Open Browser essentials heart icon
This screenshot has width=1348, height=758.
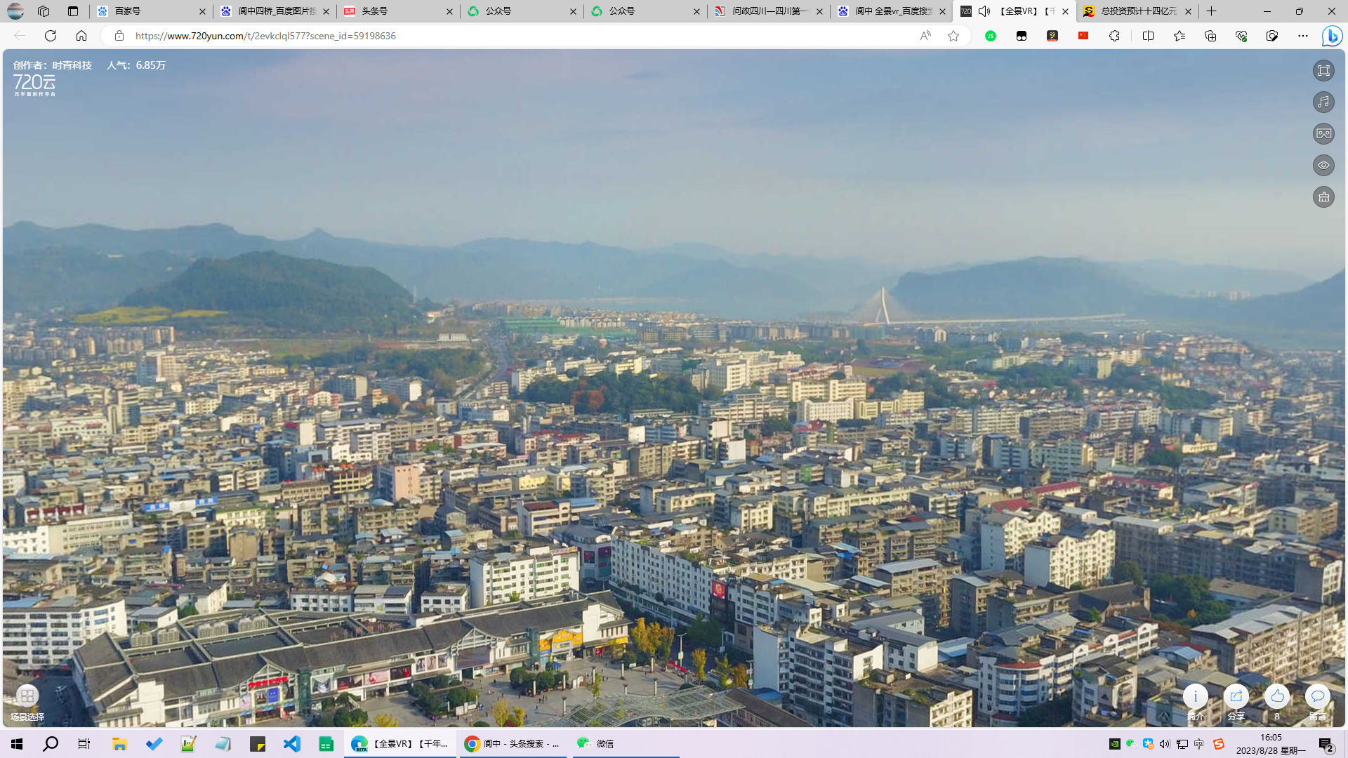(1241, 36)
